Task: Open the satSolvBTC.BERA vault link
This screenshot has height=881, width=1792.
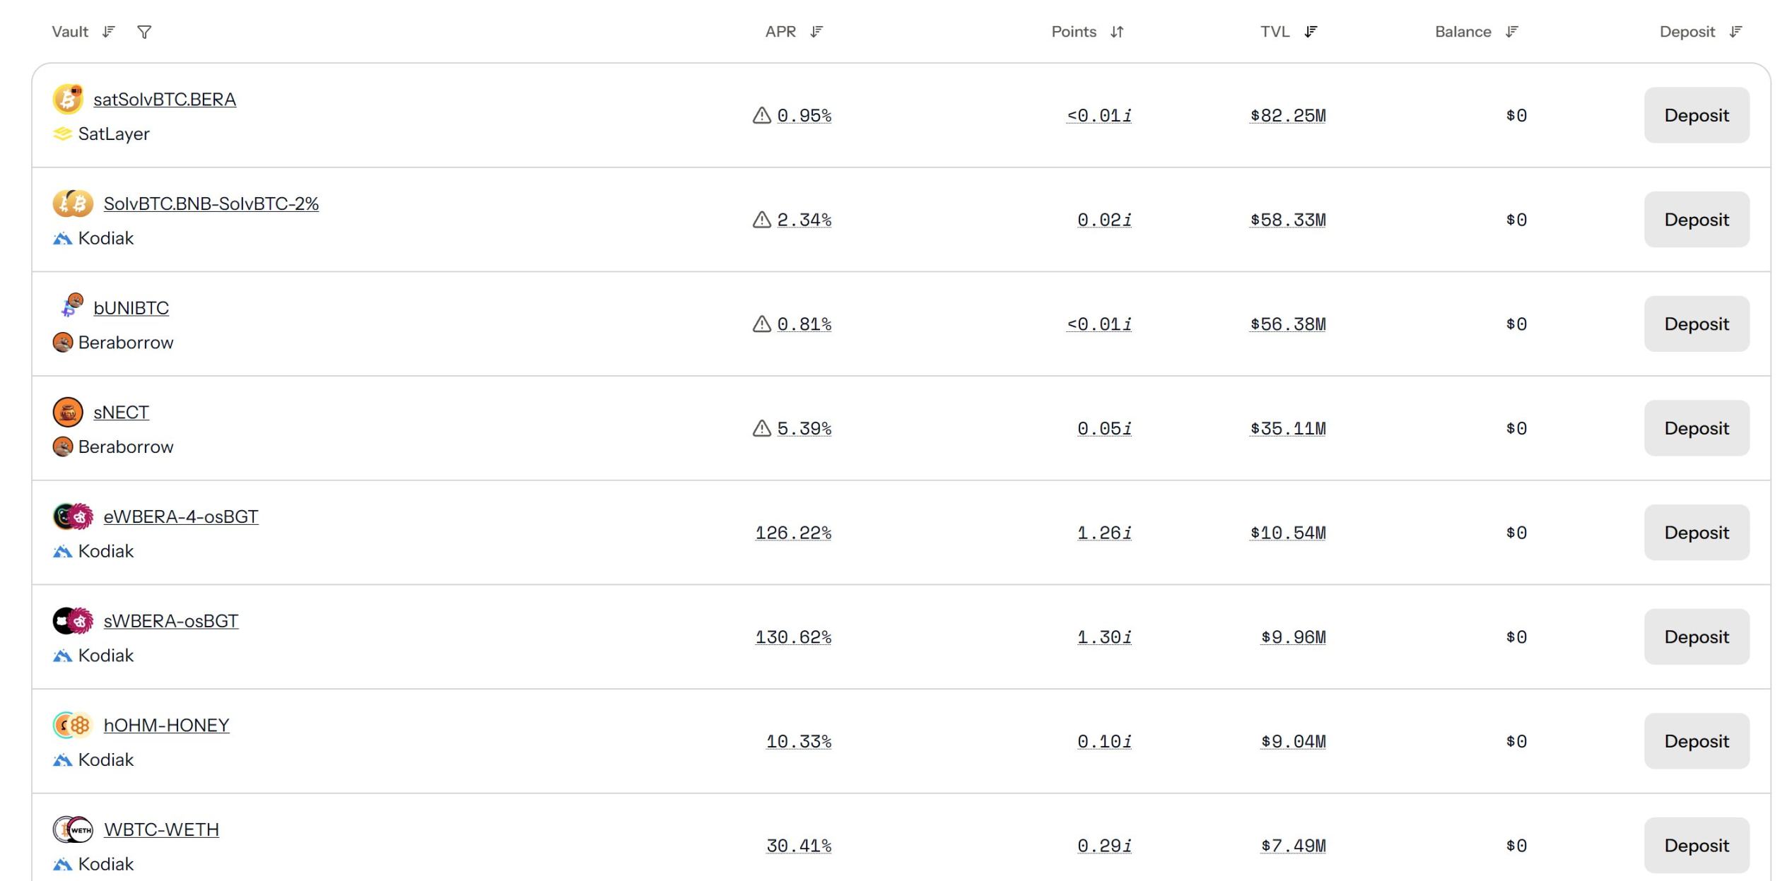Action: click(x=165, y=100)
